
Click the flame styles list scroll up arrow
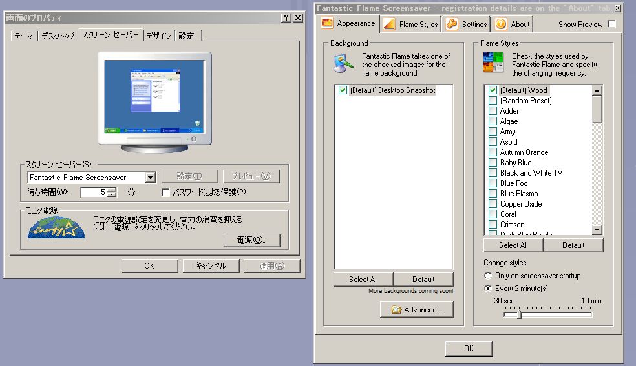coord(597,90)
